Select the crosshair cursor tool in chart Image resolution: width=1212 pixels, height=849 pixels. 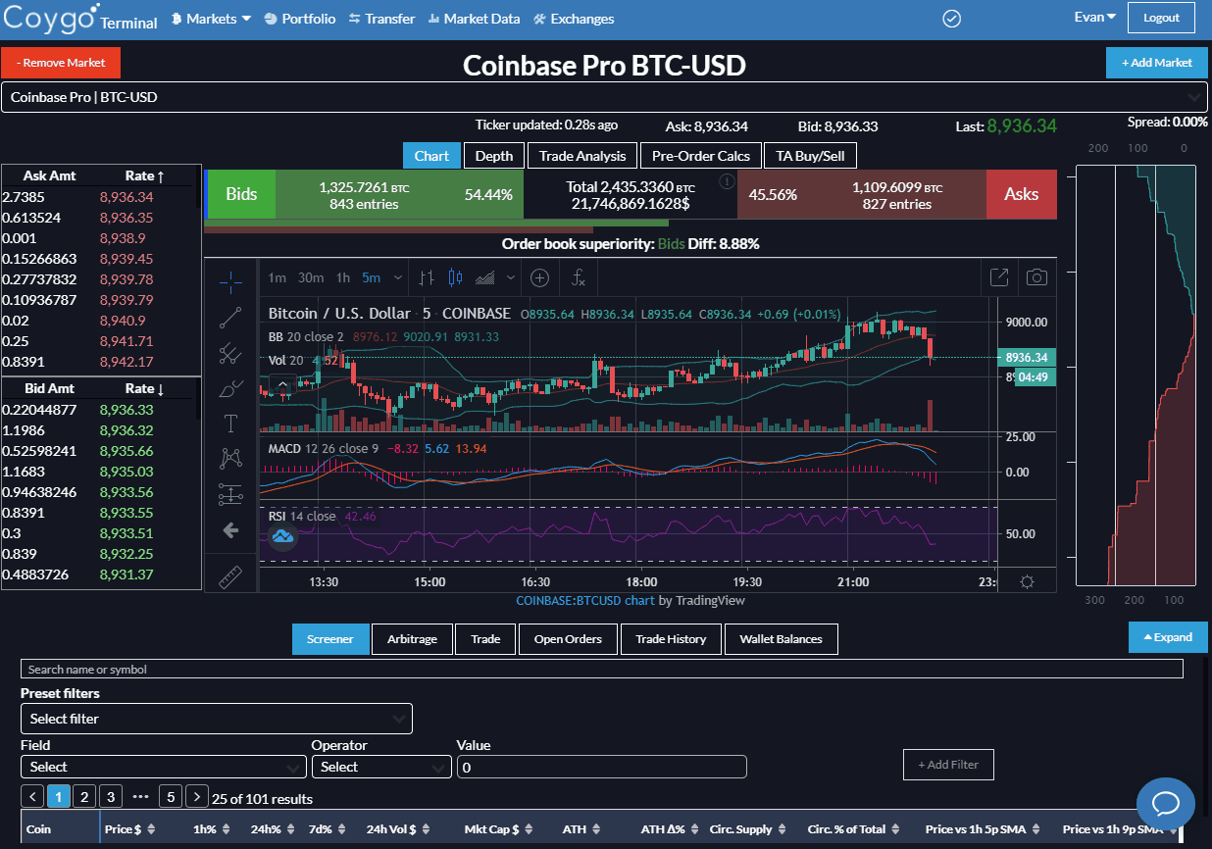[x=231, y=282]
